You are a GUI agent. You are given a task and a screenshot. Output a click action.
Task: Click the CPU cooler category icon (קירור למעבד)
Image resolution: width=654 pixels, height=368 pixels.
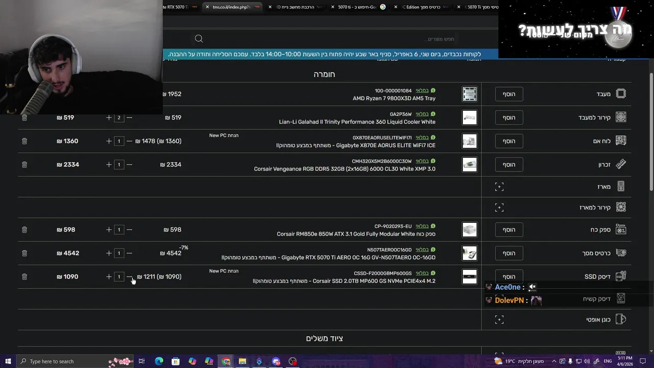[x=621, y=117]
